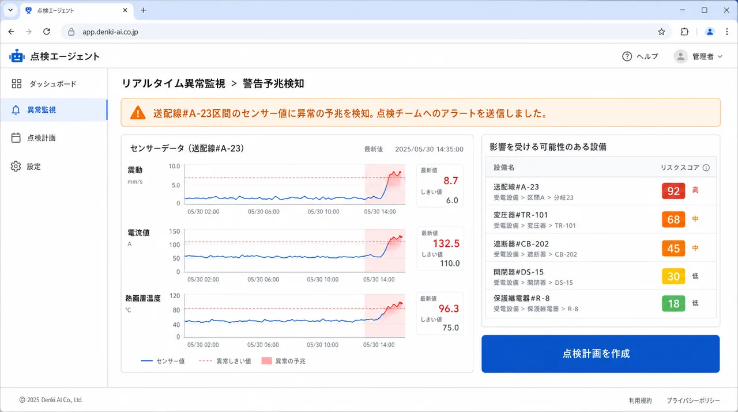Select the 開閉器#DS-15 equipment row
Image resolution: width=738 pixels, height=412 pixels.
[601, 276]
